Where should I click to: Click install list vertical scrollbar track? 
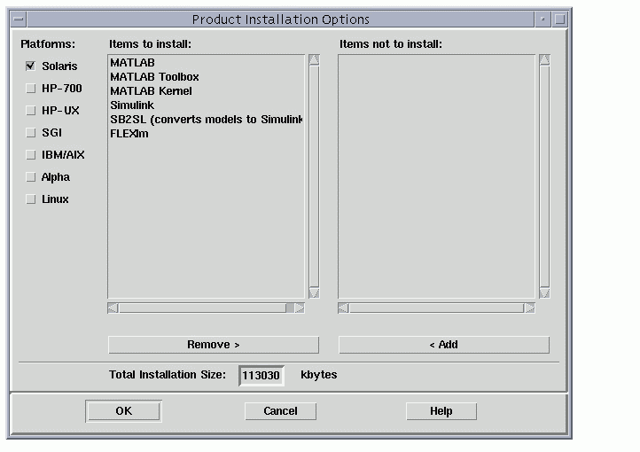pos(314,176)
